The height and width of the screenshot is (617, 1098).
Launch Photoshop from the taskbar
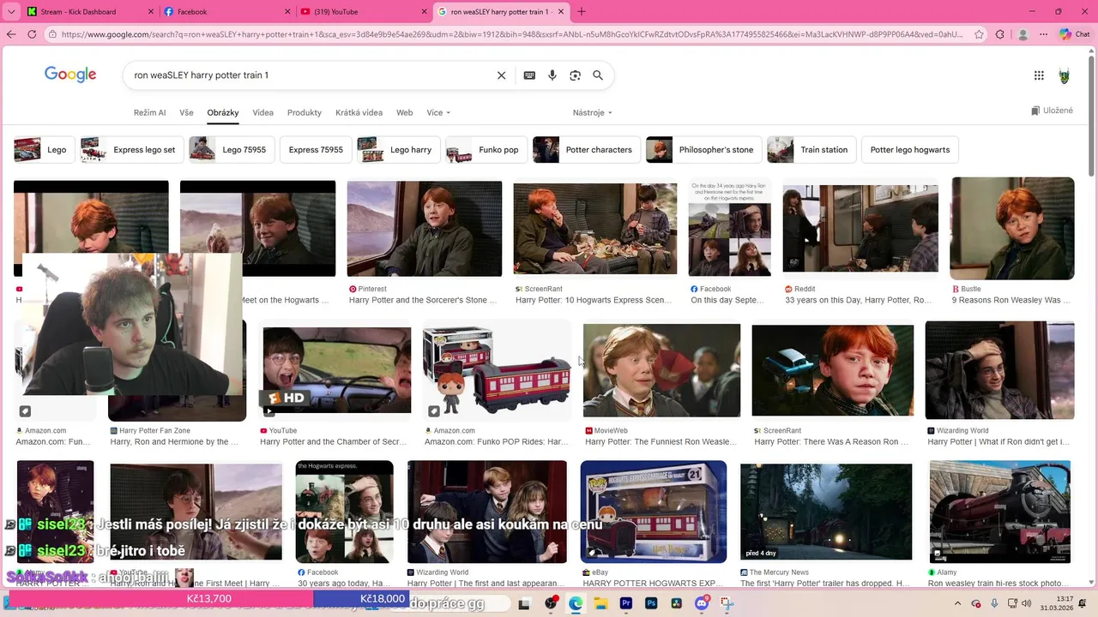click(651, 603)
